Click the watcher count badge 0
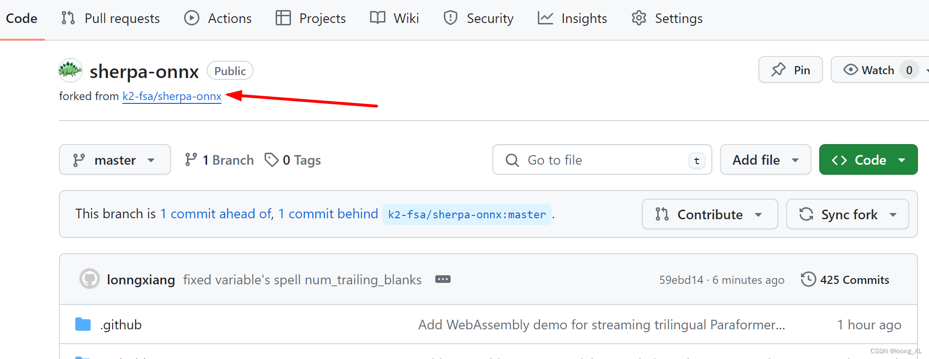Image resolution: width=929 pixels, height=359 pixels. [909, 70]
